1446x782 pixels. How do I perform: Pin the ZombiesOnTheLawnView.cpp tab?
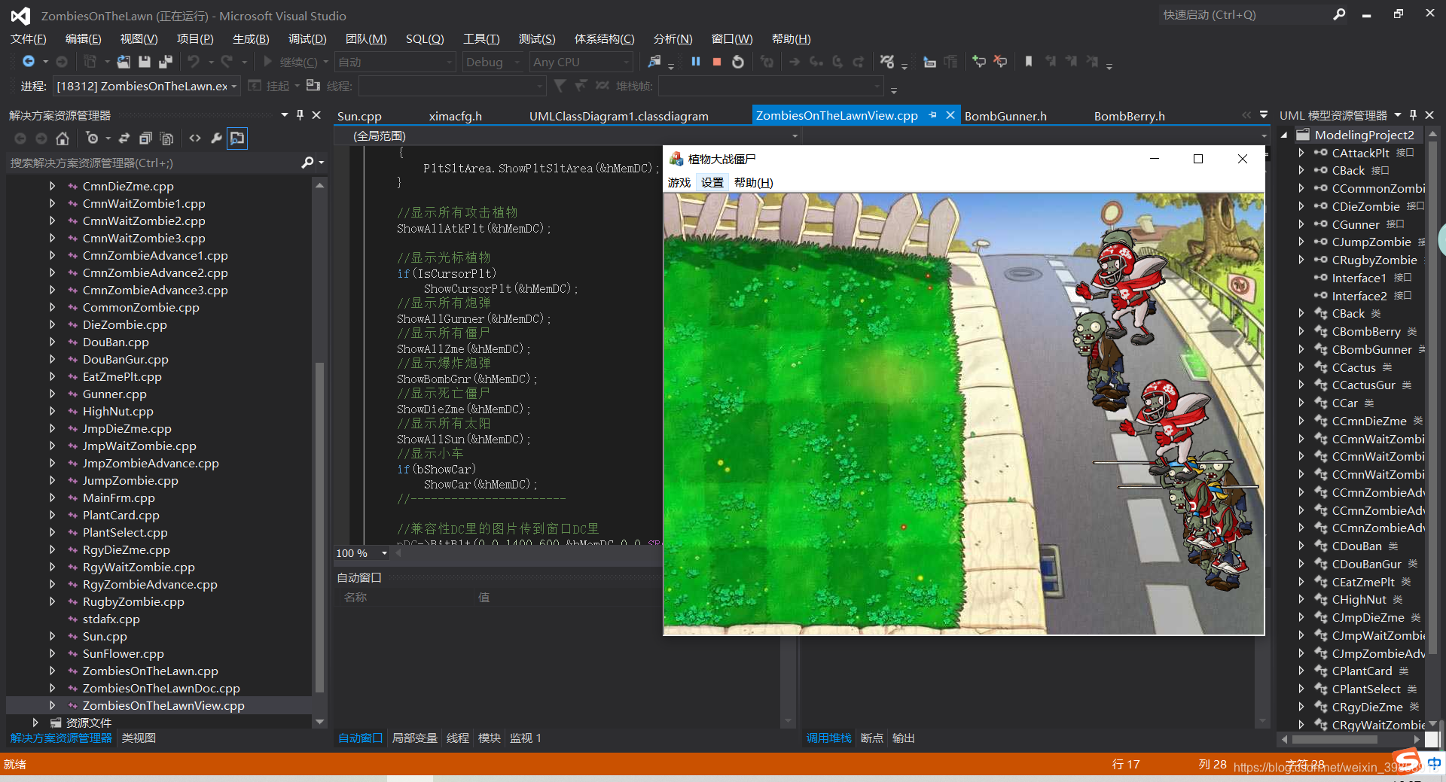pyautogui.click(x=932, y=115)
